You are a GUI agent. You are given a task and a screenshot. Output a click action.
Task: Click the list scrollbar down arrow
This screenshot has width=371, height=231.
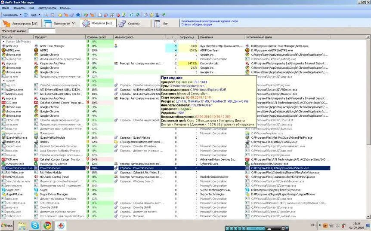[368, 217]
